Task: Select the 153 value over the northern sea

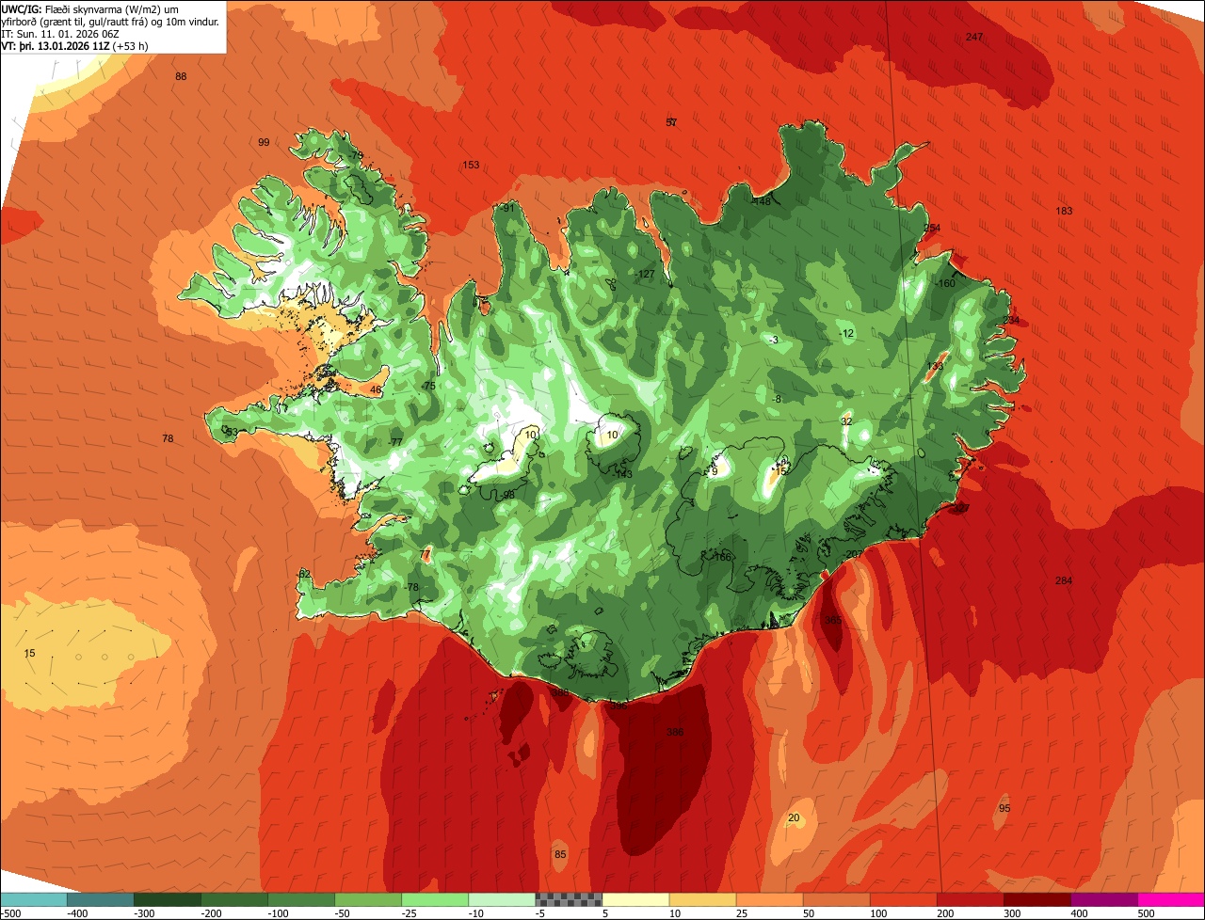Action: tap(471, 165)
